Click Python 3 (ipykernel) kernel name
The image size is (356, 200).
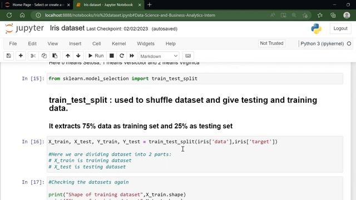pyautogui.click(x=322, y=43)
